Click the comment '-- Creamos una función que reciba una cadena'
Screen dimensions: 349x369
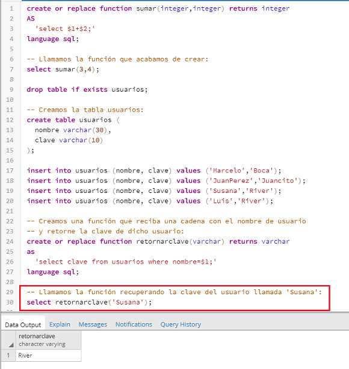[166, 221]
